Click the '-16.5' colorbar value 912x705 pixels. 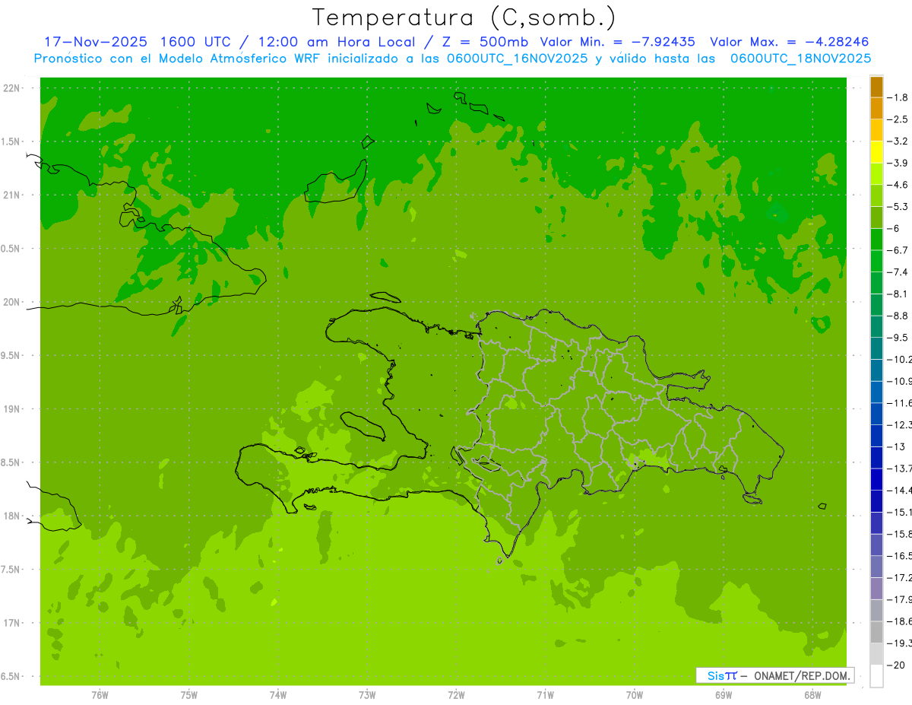tap(900, 556)
